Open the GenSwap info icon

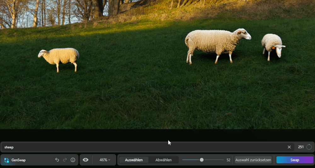(x=73, y=160)
